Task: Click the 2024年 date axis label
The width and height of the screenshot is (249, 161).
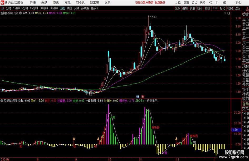Action: (x=5, y=159)
